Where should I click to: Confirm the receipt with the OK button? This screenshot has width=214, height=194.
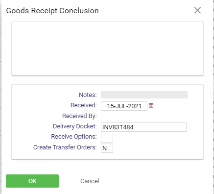(32, 181)
